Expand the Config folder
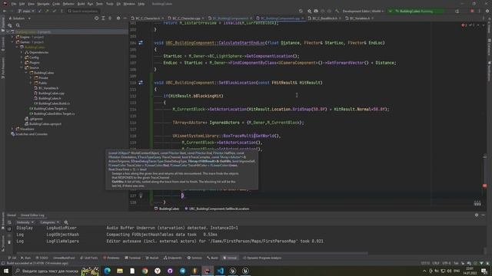 [x=22, y=58]
